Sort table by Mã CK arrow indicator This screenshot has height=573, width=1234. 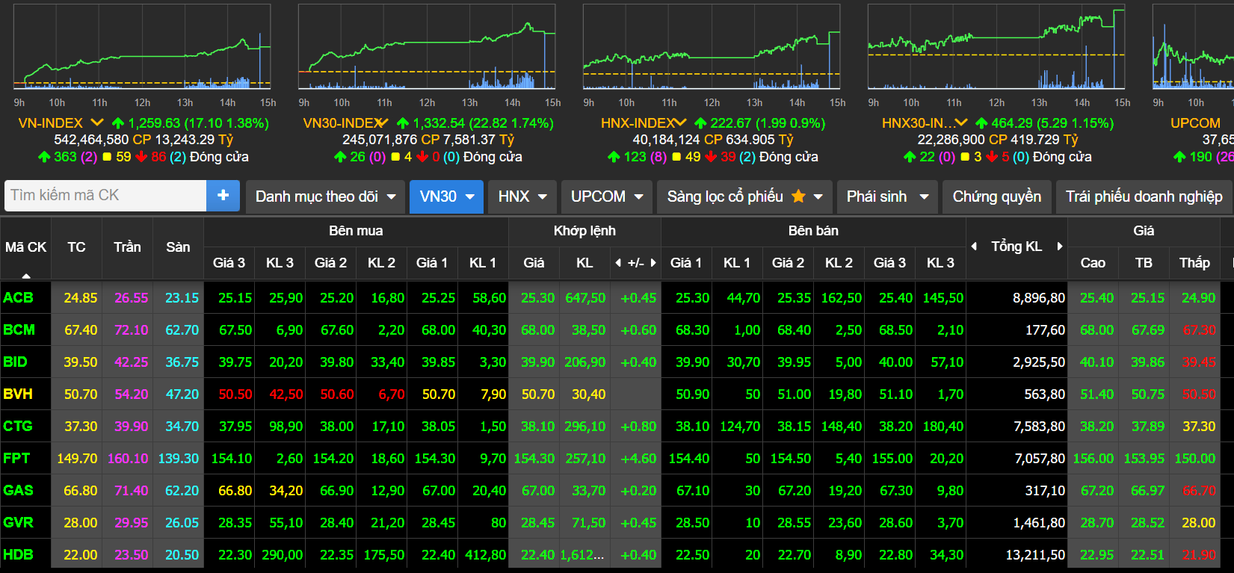26,276
